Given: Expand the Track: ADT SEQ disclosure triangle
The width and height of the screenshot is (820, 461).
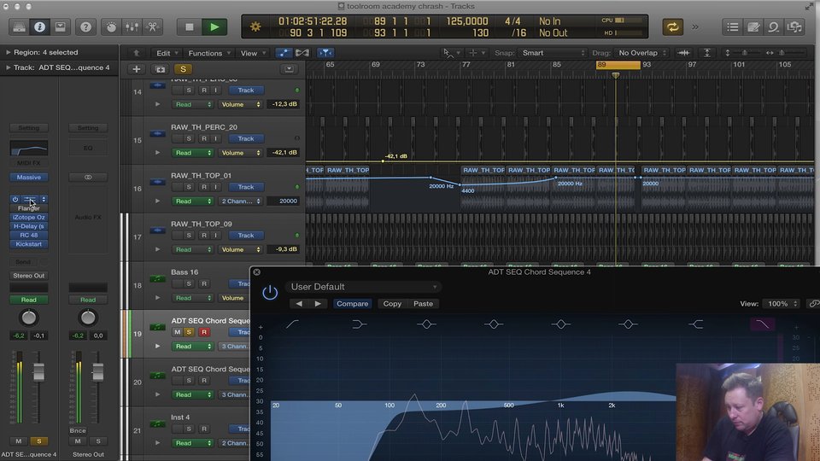Looking at the screenshot, I should (x=8, y=67).
